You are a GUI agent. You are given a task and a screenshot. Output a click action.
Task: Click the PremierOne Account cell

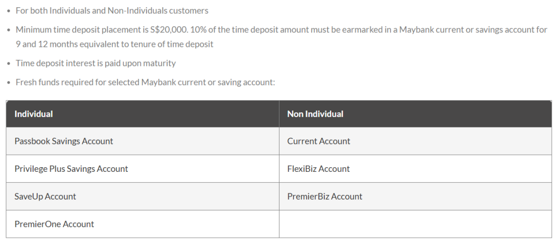coord(54,224)
